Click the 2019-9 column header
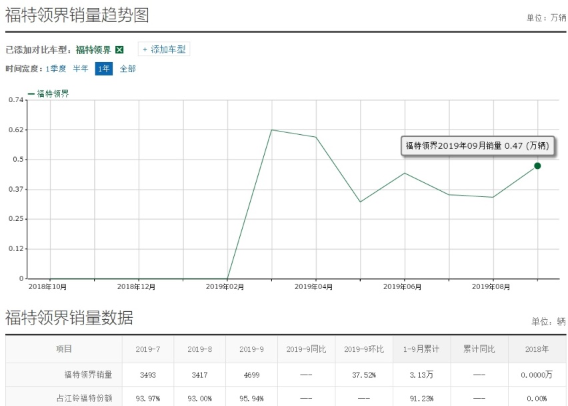568x406 pixels. (251, 349)
